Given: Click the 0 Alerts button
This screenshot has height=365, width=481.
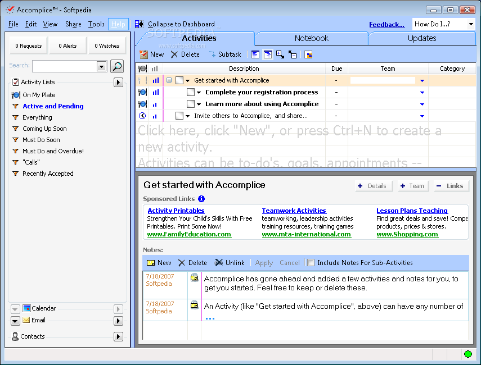Looking at the screenshot, I should pyautogui.click(x=68, y=45).
